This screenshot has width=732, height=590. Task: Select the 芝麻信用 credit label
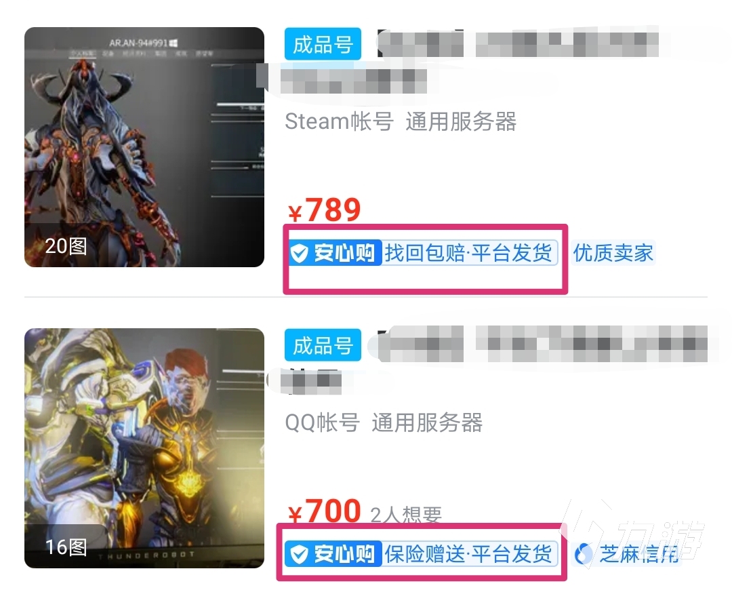[638, 555]
